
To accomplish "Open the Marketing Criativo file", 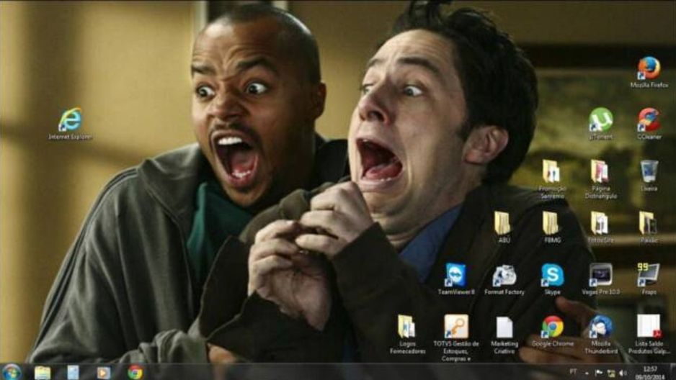I will click(504, 327).
